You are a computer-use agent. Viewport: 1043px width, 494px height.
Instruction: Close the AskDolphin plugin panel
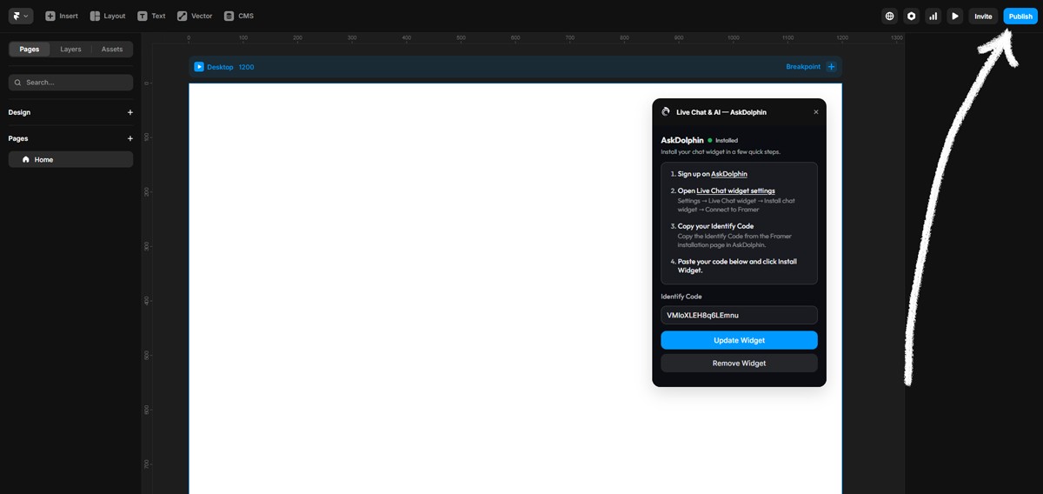pos(815,112)
